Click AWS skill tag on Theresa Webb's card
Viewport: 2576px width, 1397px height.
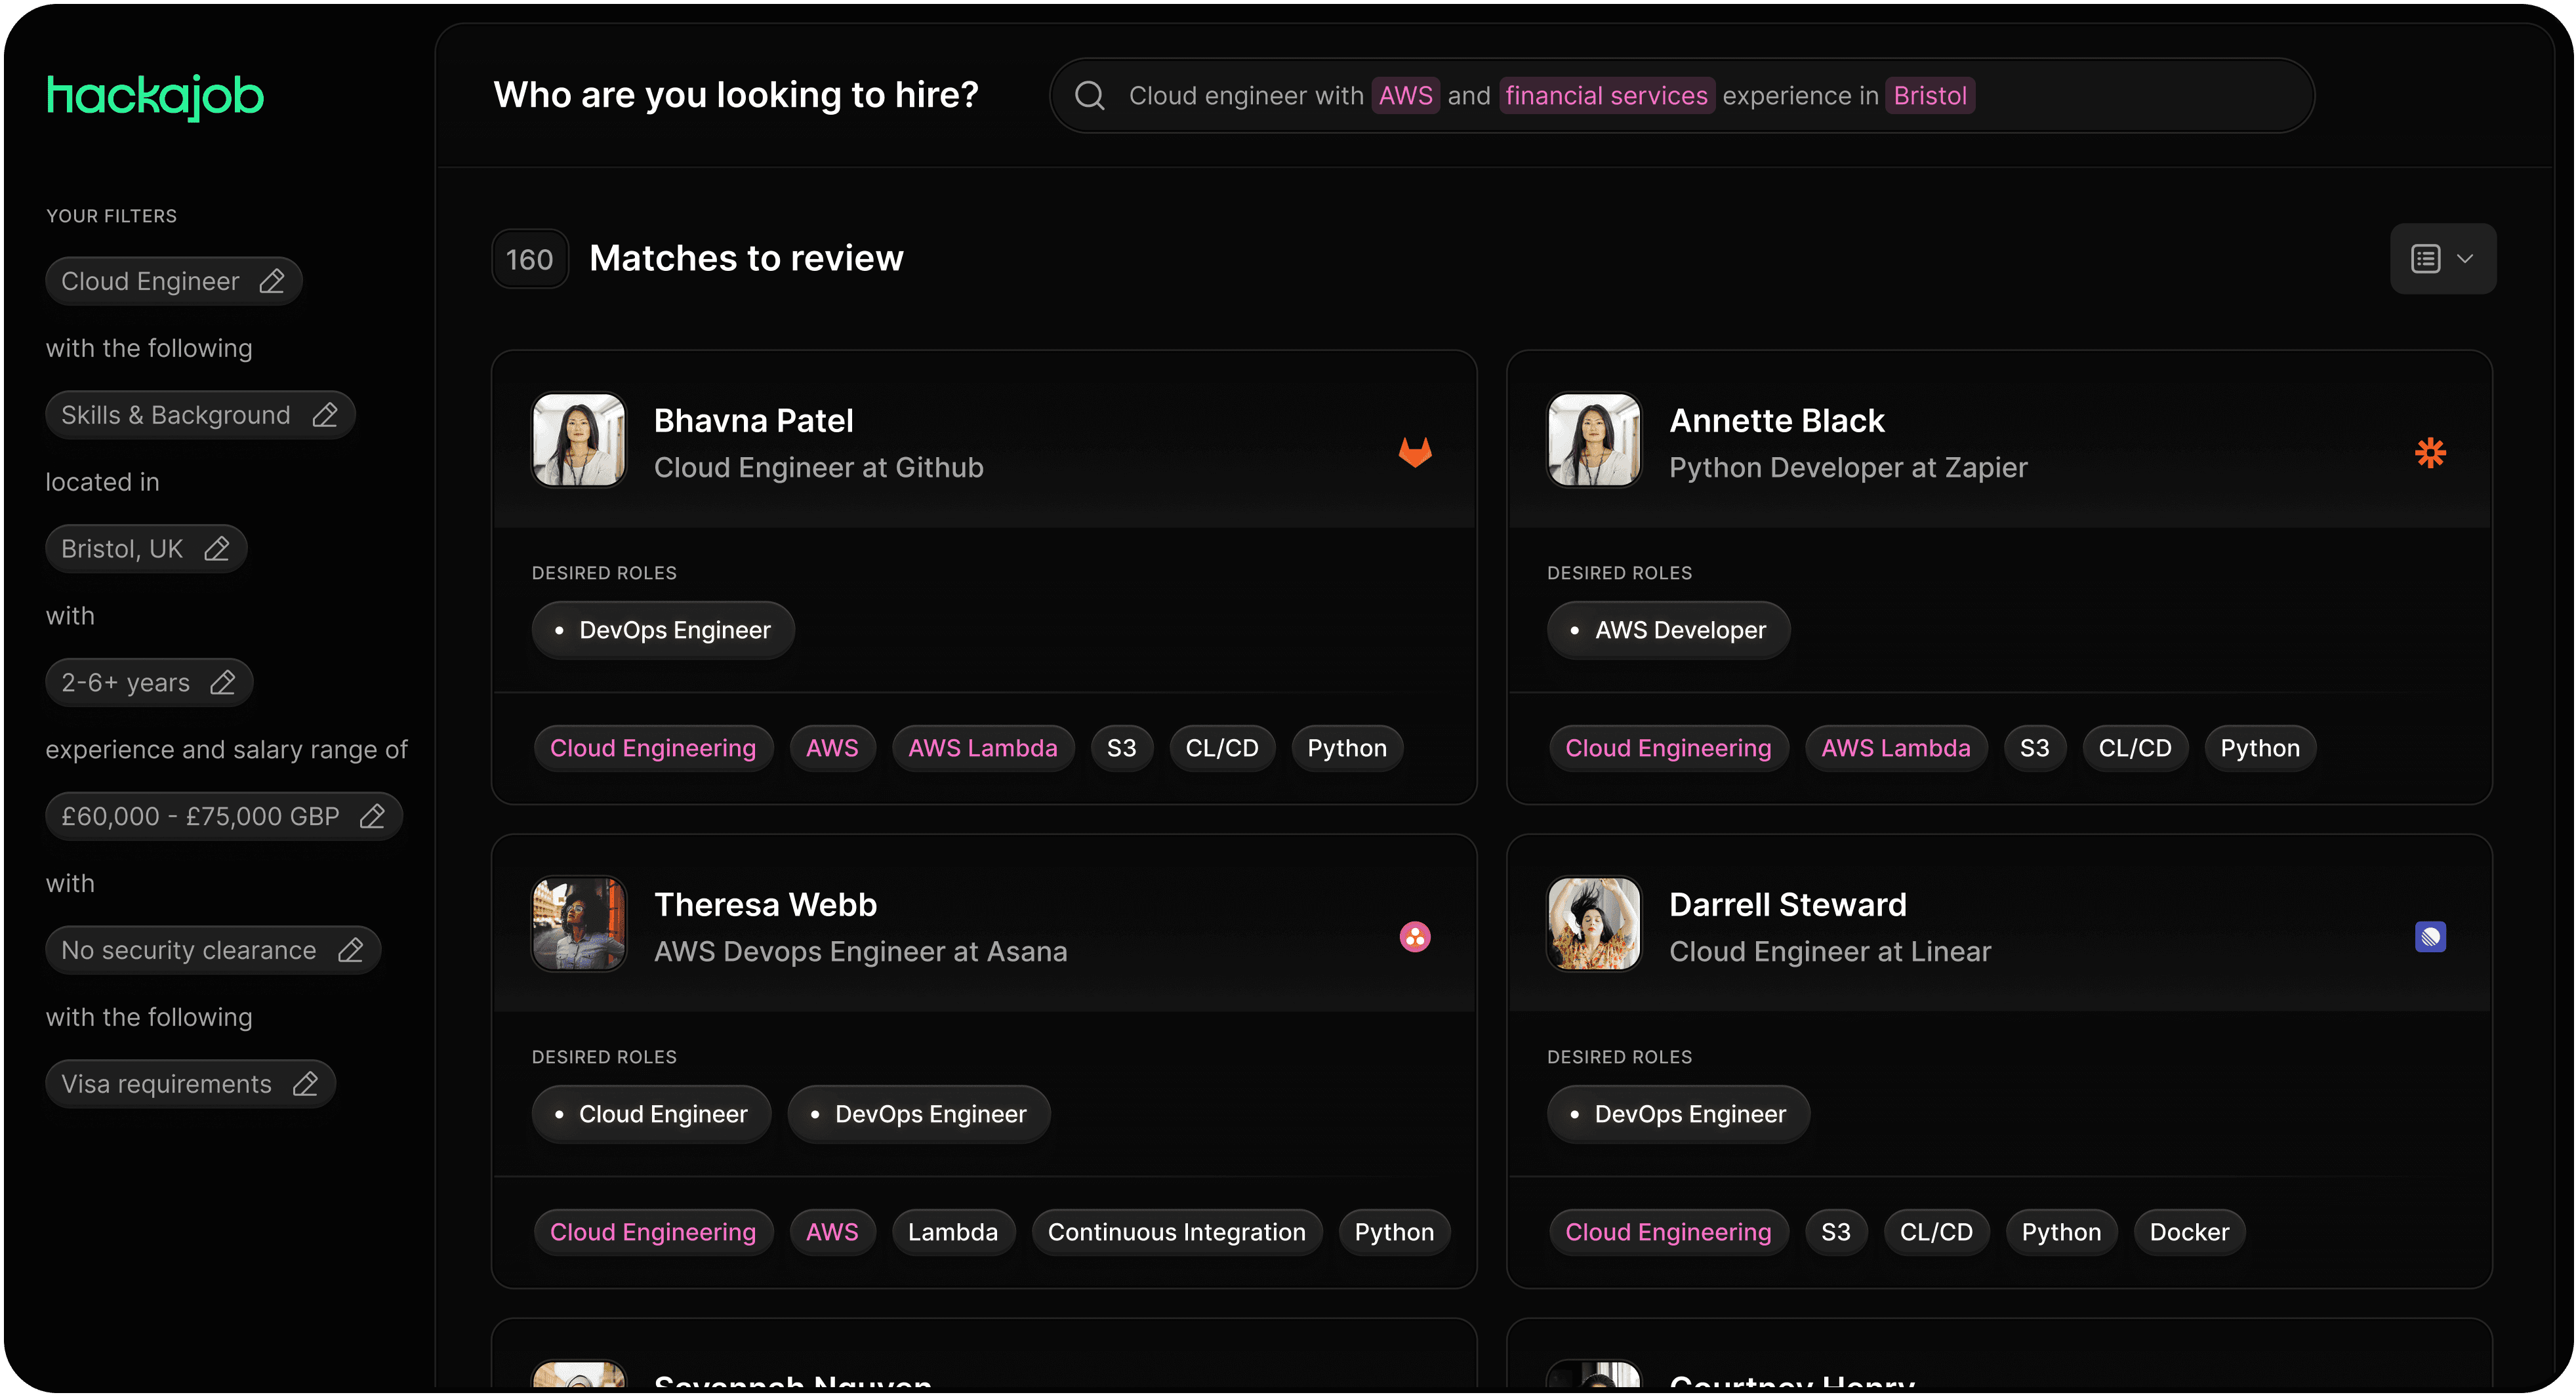(832, 1233)
